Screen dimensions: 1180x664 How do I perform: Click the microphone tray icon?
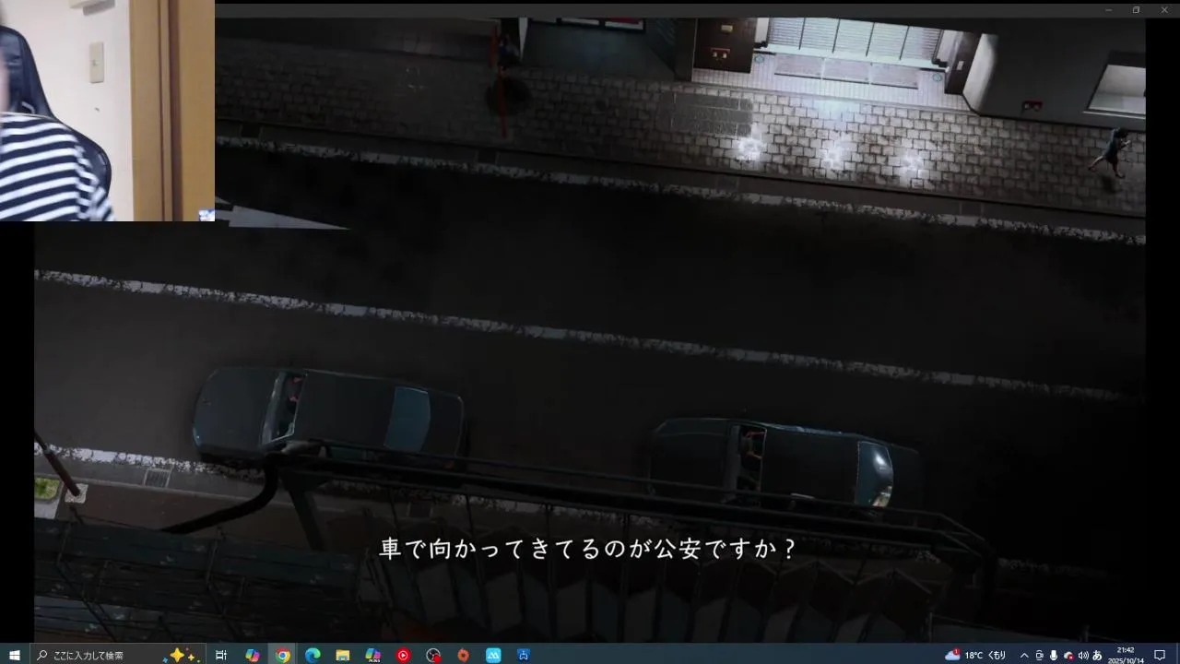[1054, 655]
